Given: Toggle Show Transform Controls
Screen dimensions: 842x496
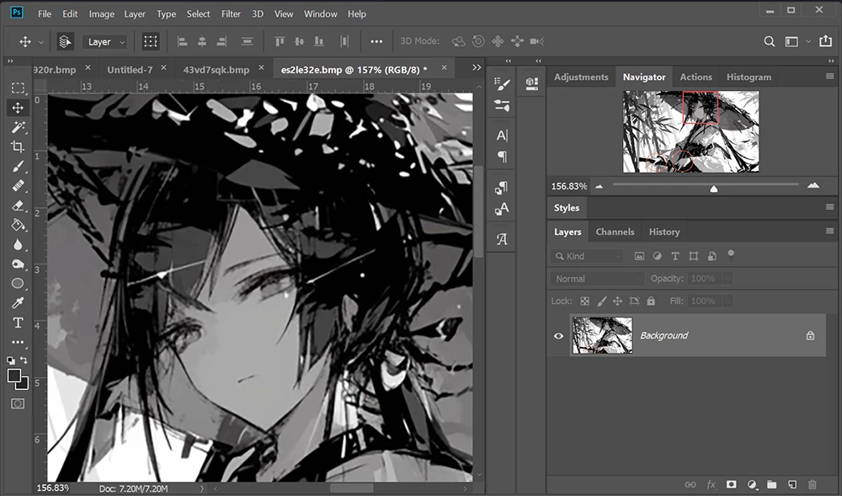Looking at the screenshot, I should (x=151, y=41).
